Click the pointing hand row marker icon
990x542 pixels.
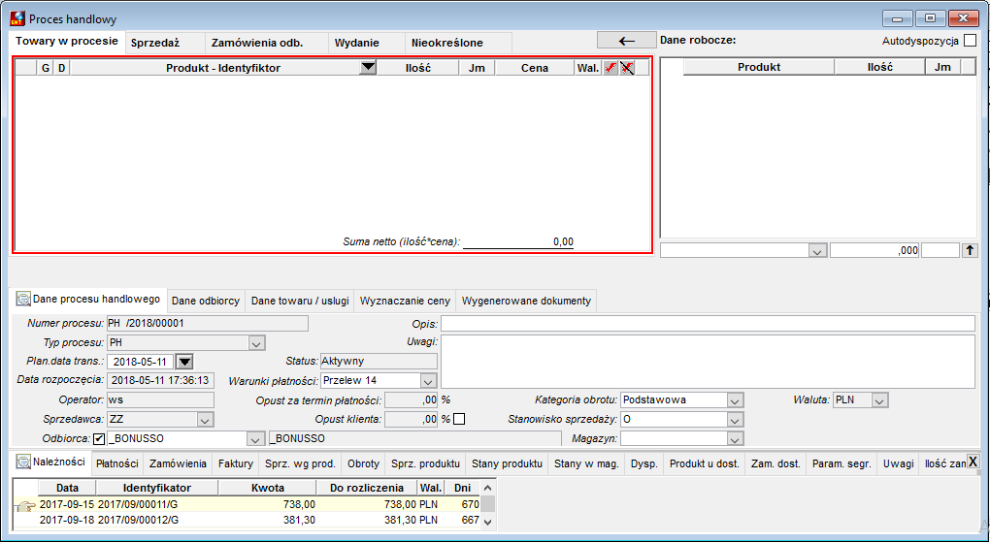(x=25, y=505)
